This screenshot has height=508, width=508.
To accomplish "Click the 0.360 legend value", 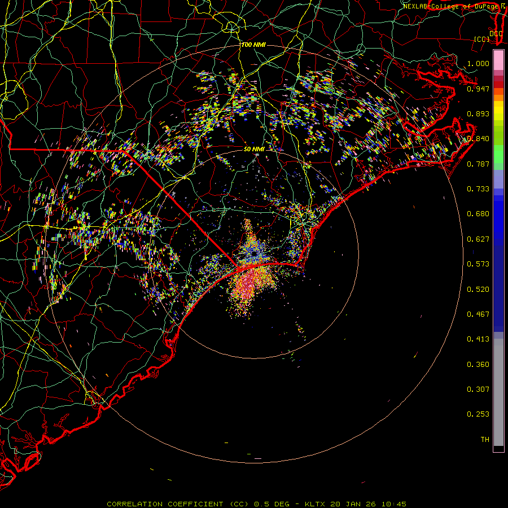I will pyautogui.click(x=478, y=365).
